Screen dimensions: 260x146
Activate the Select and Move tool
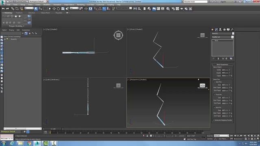pyautogui.click(x=54, y=9)
